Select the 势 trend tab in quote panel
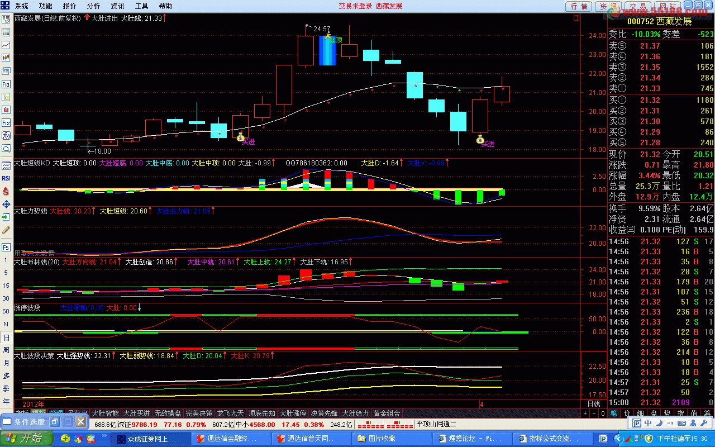Viewport: 715px width, 447px height. tap(667, 413)
